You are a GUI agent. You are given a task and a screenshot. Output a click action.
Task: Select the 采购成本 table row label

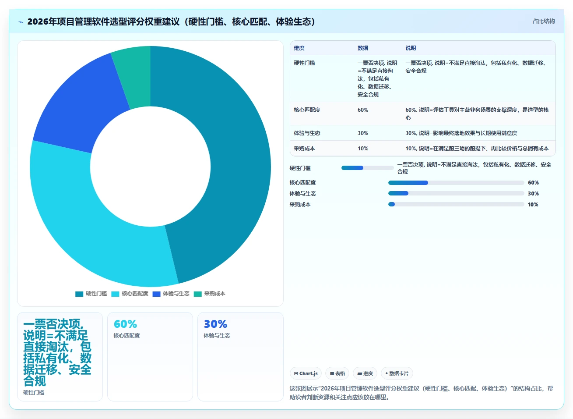coord(304,149)
